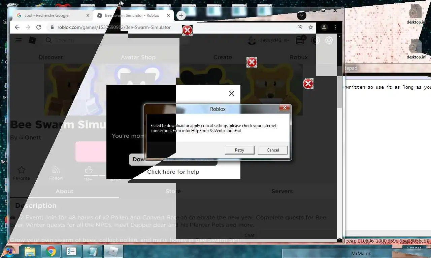Open the Robux balance icon
This screenshot has height=258, width=431.
tap(315, 40)
